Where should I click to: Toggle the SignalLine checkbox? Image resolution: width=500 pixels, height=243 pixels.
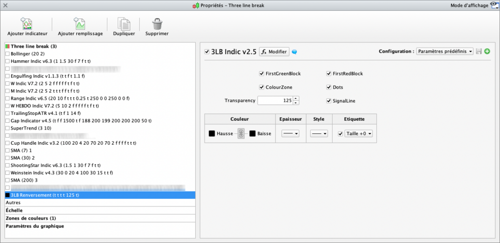(x=329, y=101)
